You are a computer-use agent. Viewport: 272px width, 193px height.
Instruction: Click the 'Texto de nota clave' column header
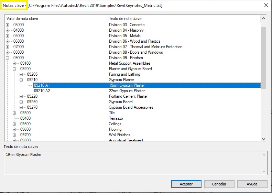(x=182, y=19)
